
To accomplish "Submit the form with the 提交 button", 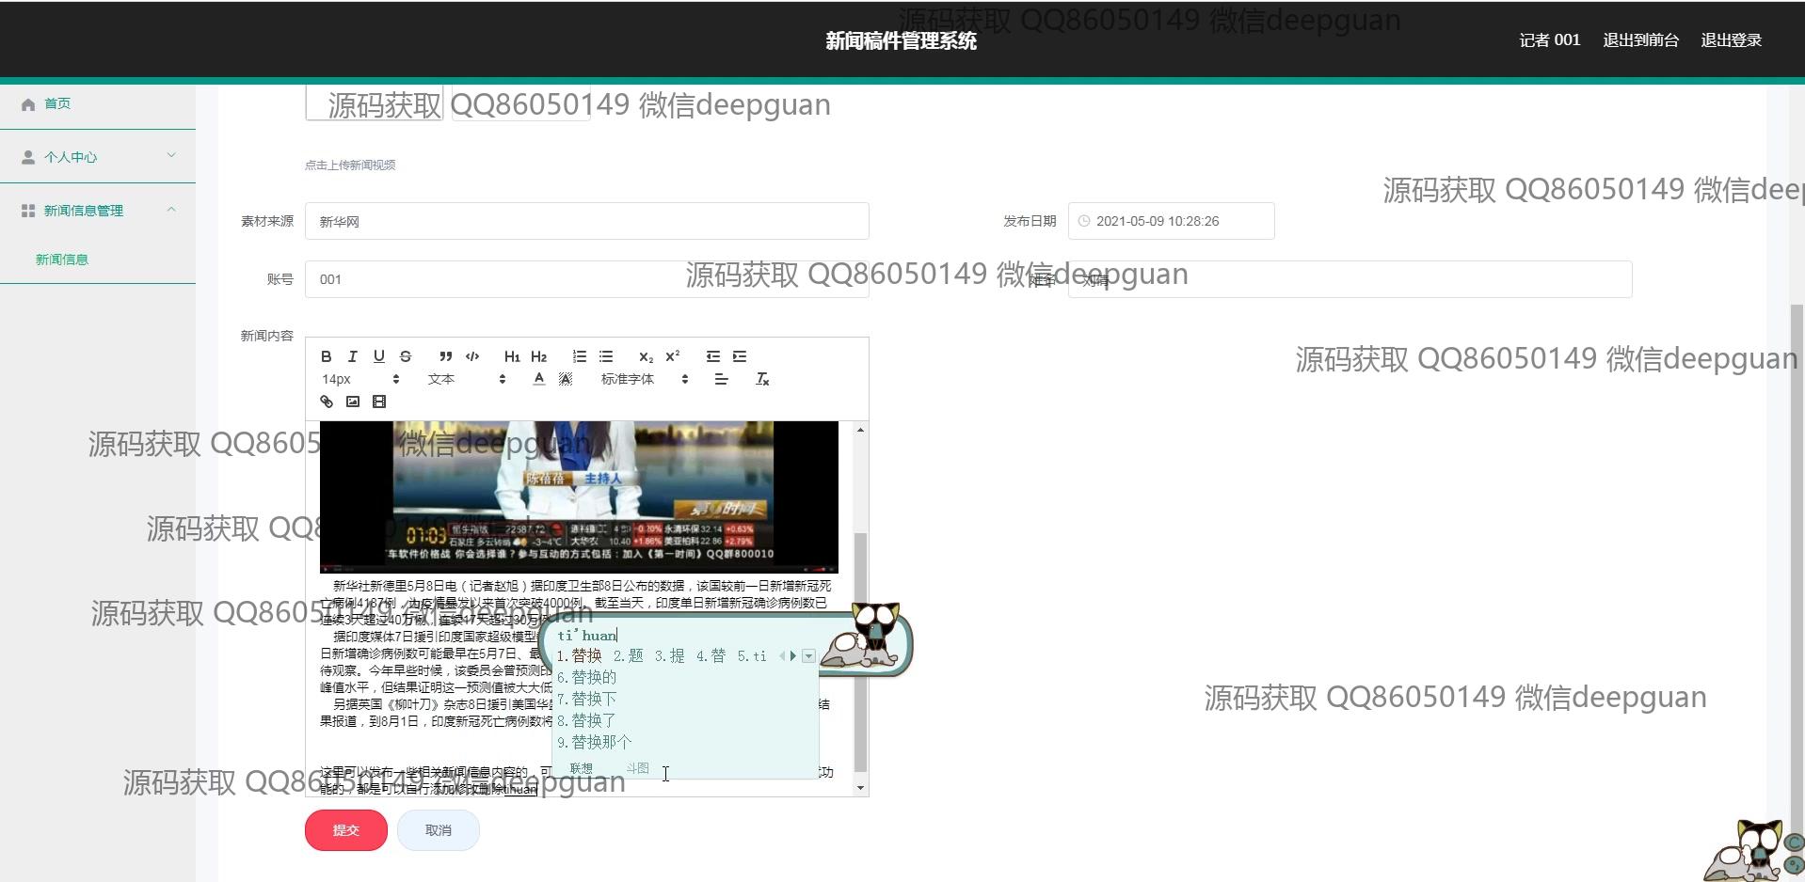I will [x=346, y=830].
